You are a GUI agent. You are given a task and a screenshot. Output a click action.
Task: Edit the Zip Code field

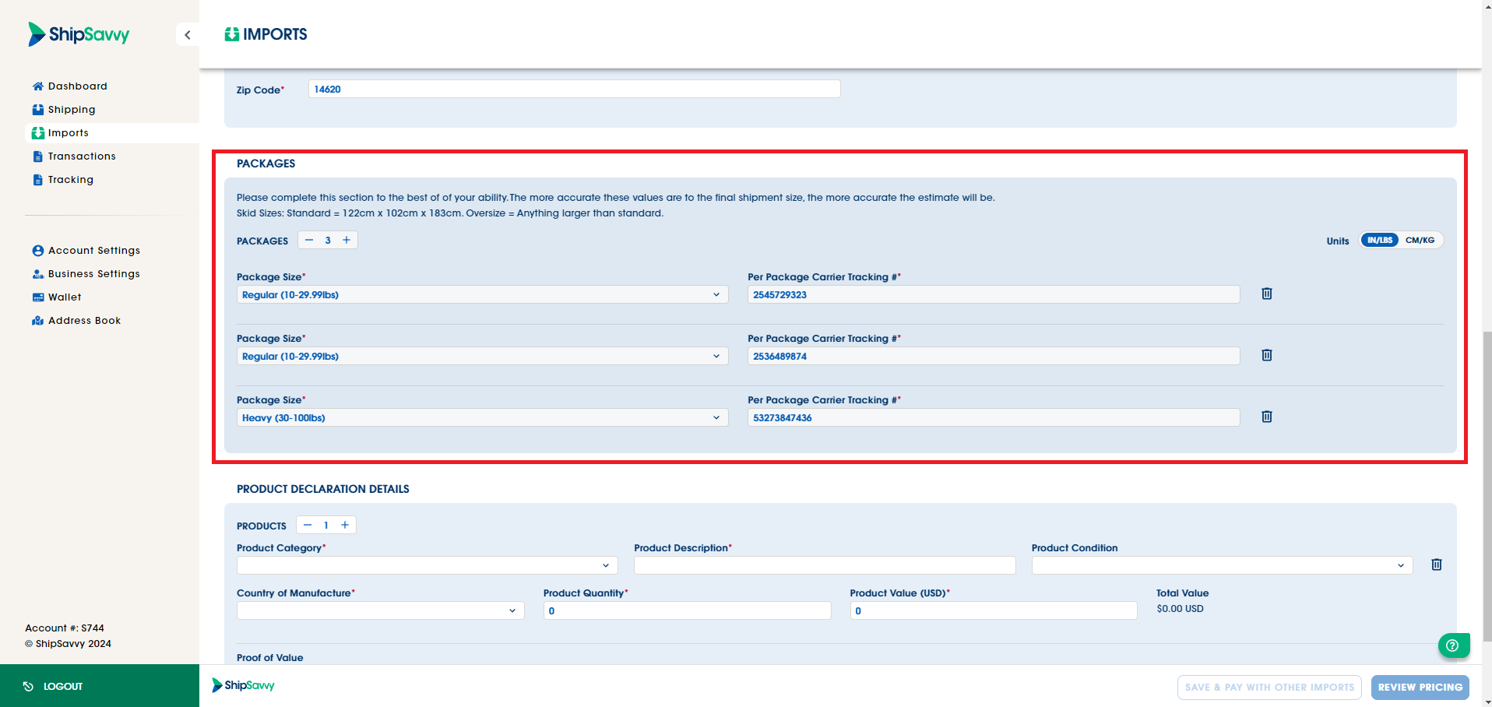574,89
